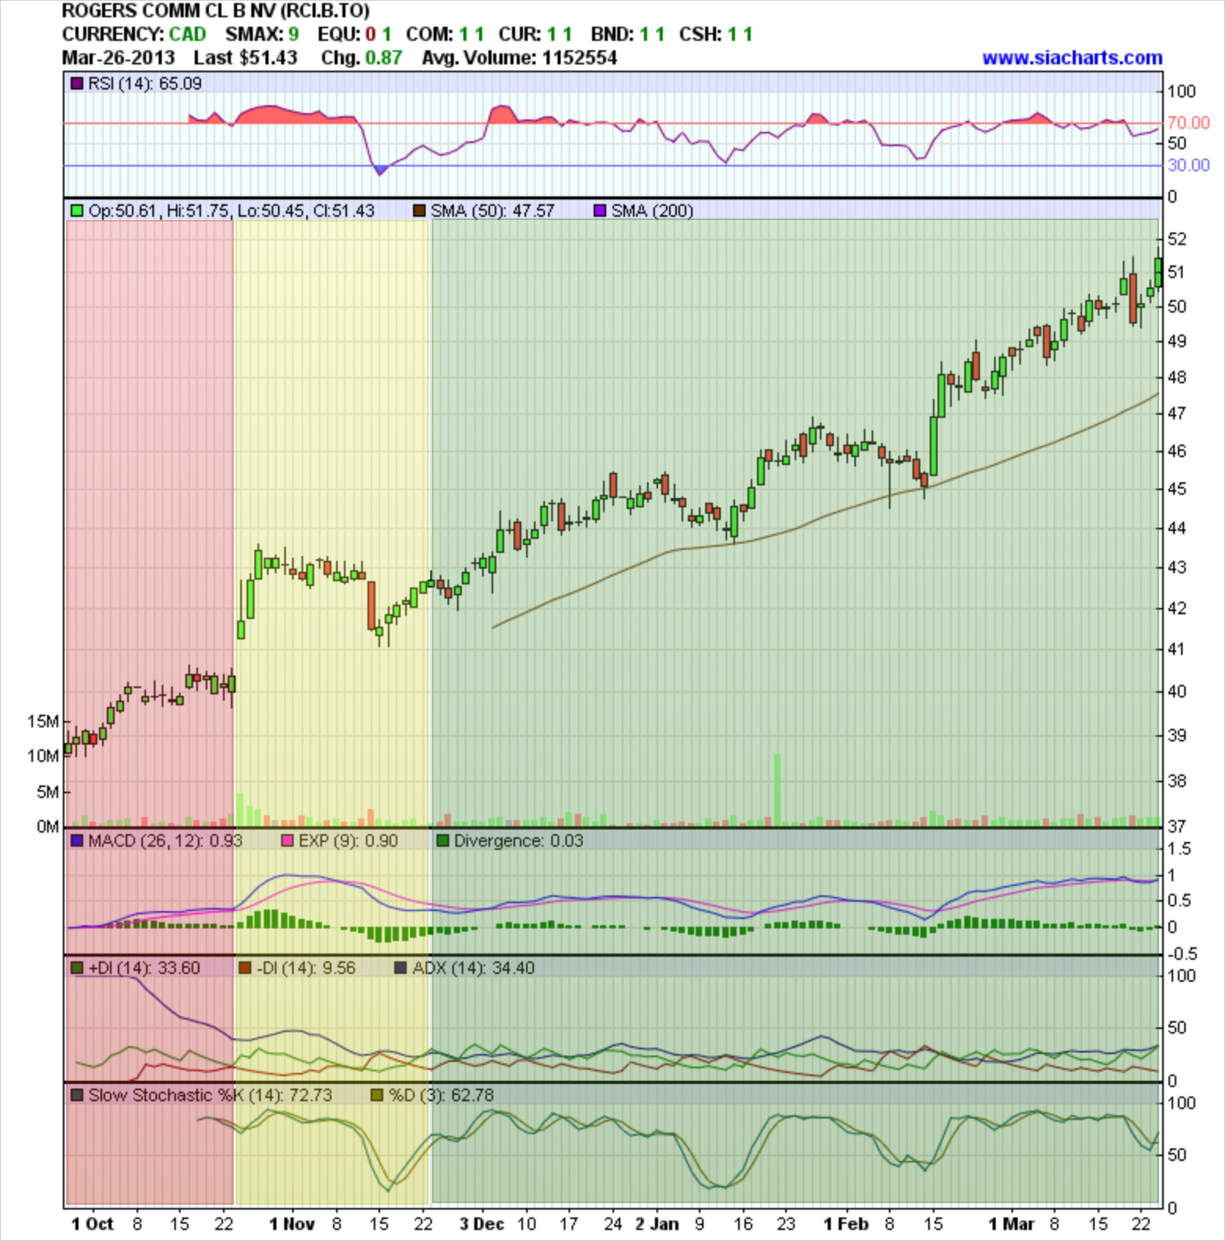Screen dimensions: 1225x1241
Task: Click the Slow Stochastic %K legend square
Action: [77, 1095]
